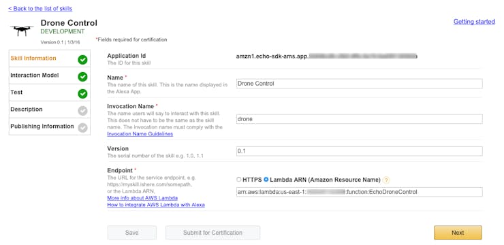
Task: Select the HTTPS endpoint radio button
Action: pyautogui.click(x=238, y=180)
